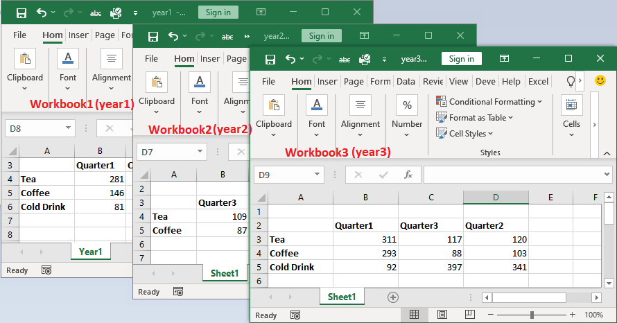Click Sign in button in year2 window
This screenshot has height=323, width=617.
pyautogui.click(x=322, y=36)
